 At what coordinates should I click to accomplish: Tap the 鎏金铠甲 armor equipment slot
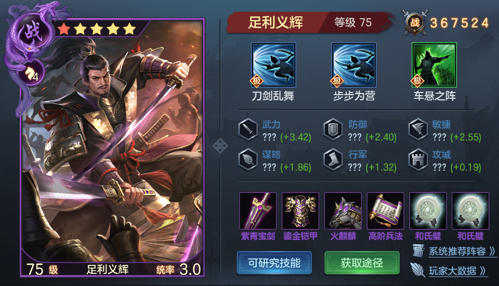[x=300, y=210]
